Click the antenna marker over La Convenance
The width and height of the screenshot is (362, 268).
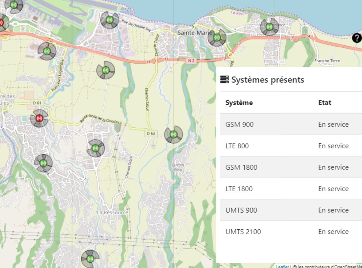(x=269, y=27)
